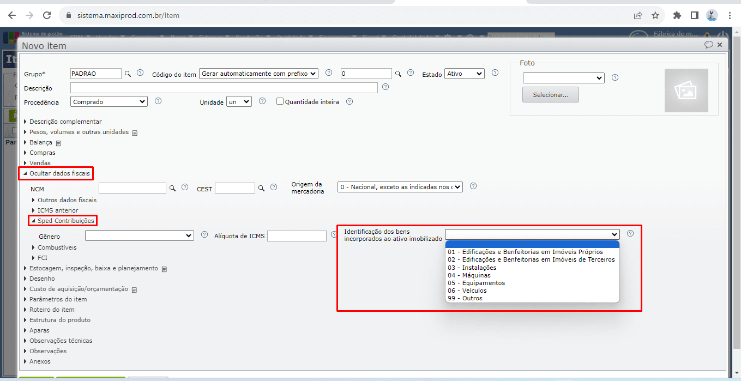Click help icon beside Descrição field
This screenshot has height=381, width=741.
click(385, 87)
